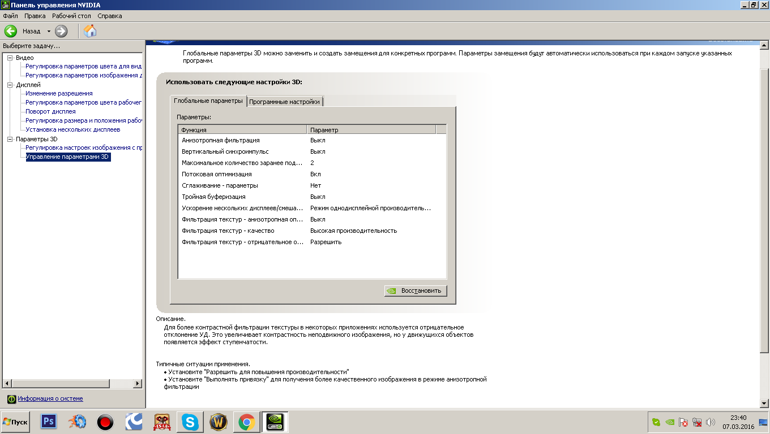The image size is (770, 434).
Task: Select the Тройная буферизация row
Action: pos(312,197)
